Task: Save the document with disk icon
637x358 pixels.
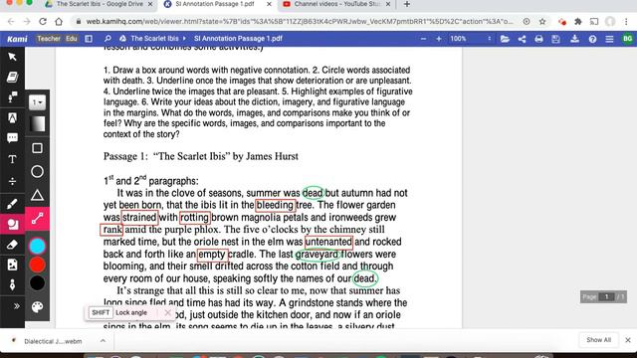Action: pyautogui.click(x=555, y=39)
